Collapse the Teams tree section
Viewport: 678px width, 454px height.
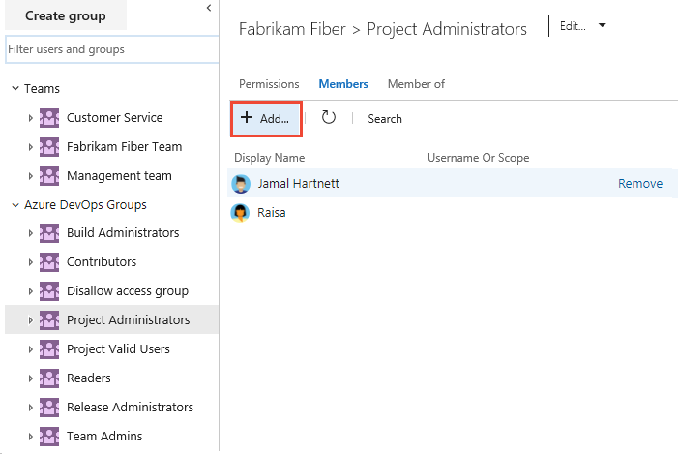tap(15, 89)
